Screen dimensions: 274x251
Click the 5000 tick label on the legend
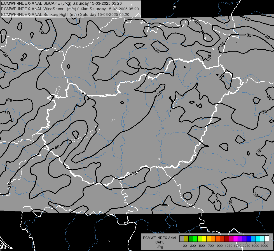point(264,246)
